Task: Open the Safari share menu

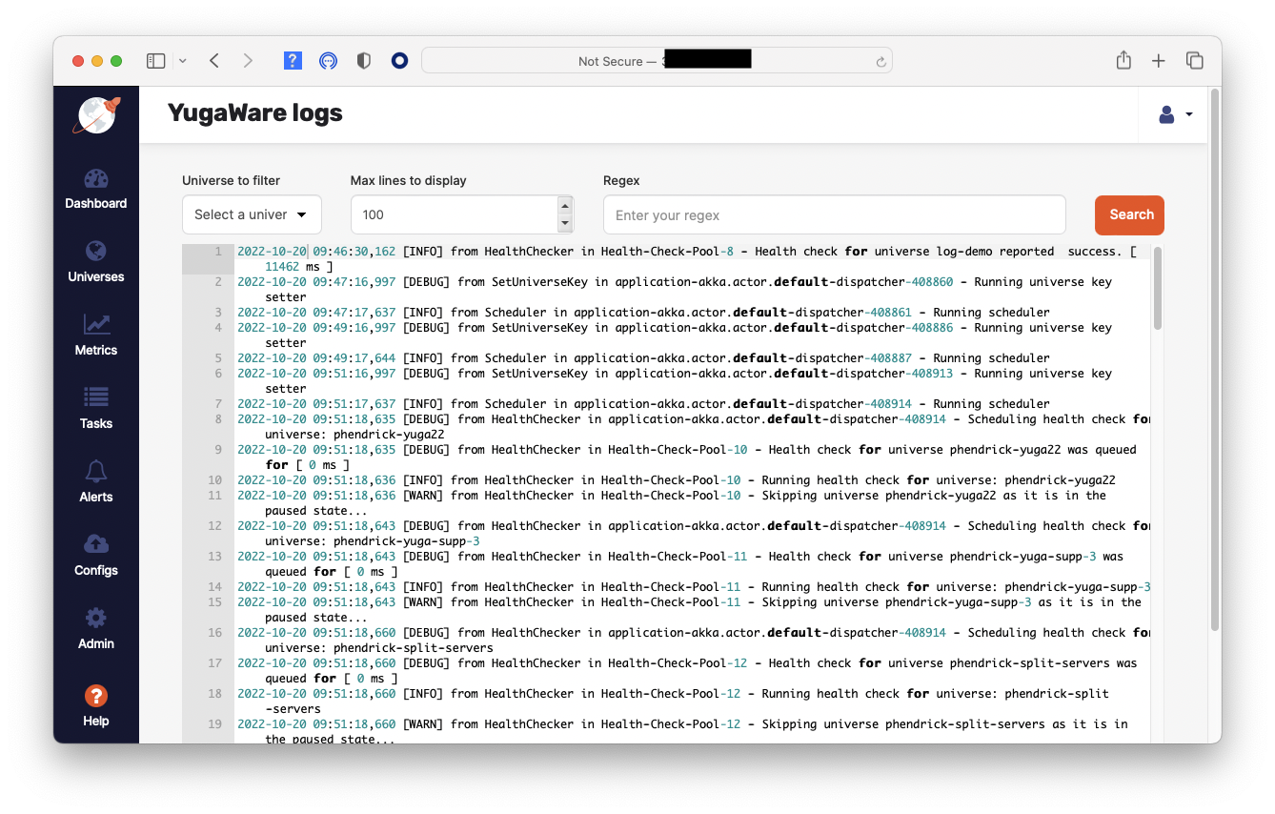Action: click(1123, 60)
